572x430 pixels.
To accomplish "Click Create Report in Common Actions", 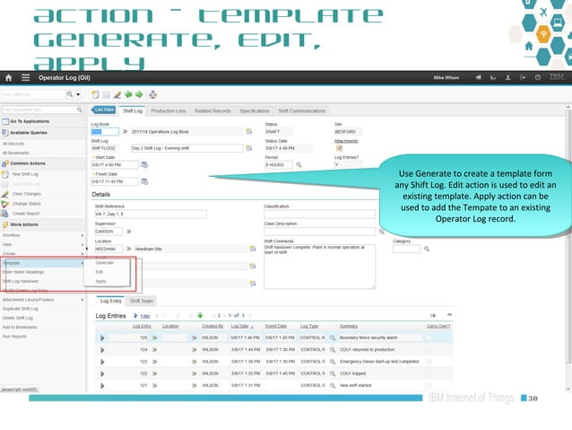I will pyautogui.click(x=25, y=214).
